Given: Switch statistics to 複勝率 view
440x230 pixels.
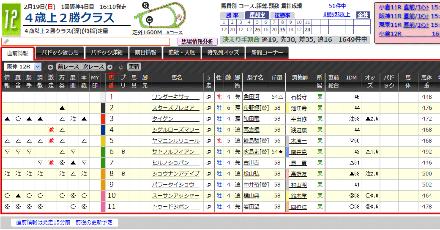Looking at the screenshot, I should [x=282, y=15].
